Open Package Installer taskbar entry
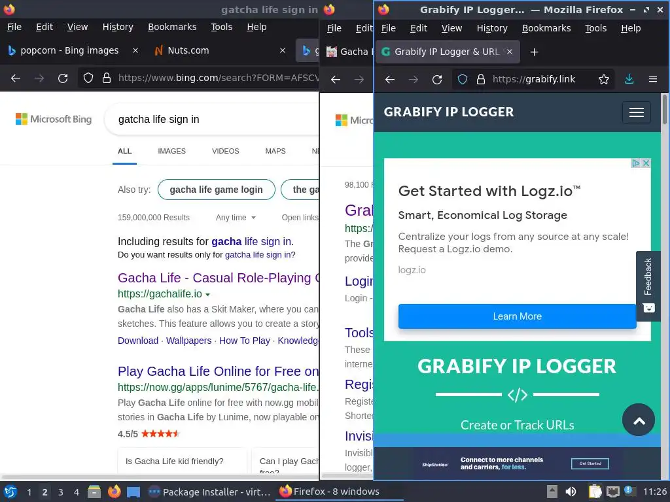 [209, 492]
